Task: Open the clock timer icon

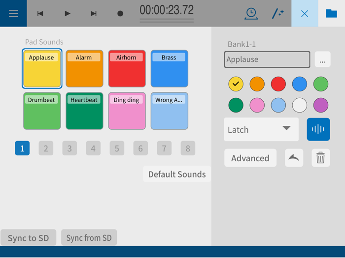Action: 251,14
